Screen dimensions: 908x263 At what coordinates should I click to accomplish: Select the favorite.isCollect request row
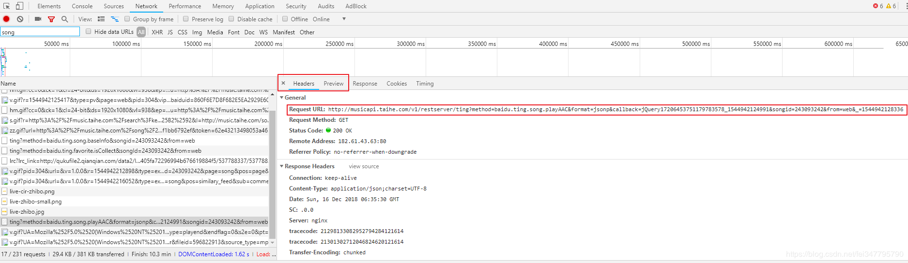click(135, 150)
